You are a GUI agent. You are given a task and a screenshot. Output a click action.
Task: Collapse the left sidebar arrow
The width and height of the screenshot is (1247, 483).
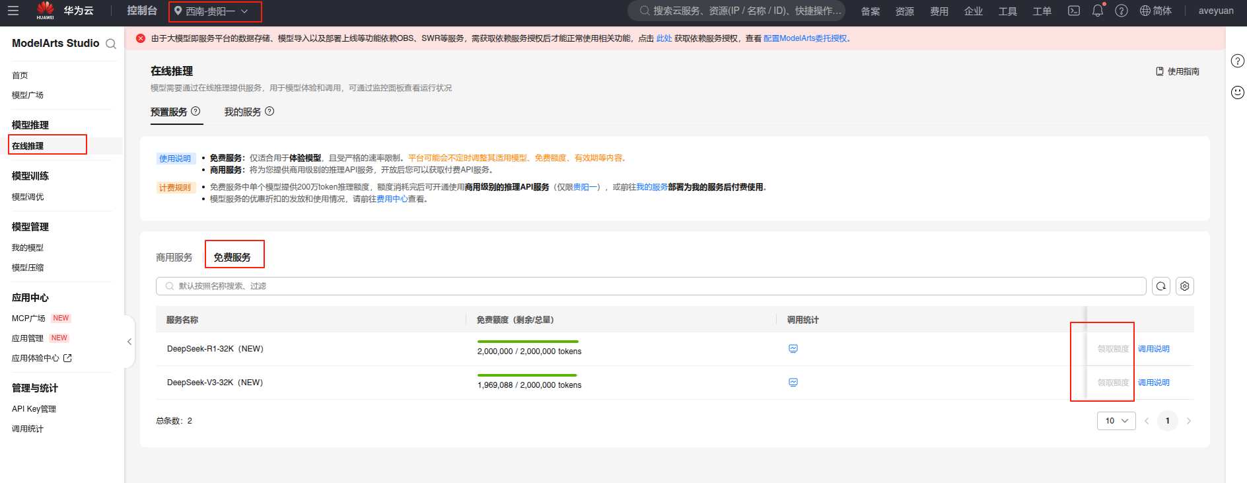coord(129,342)
